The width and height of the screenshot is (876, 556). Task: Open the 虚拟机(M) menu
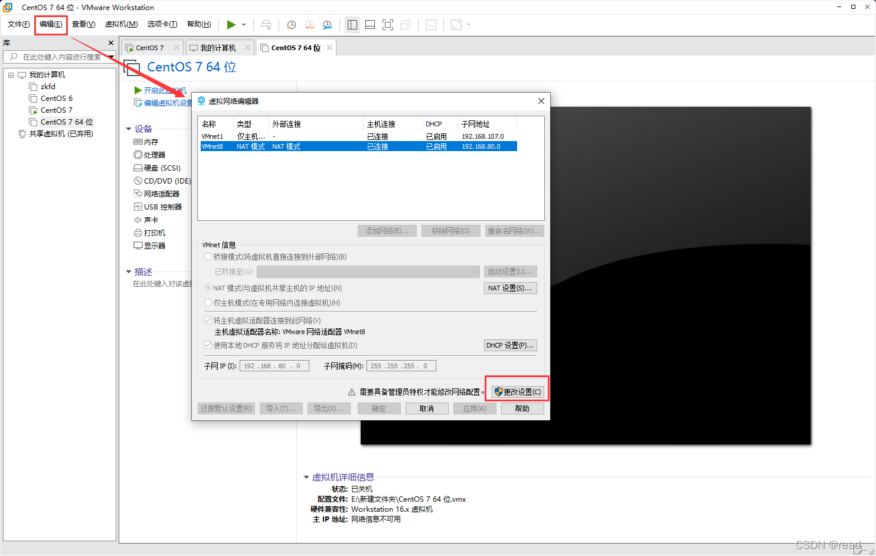pos(121,24)
